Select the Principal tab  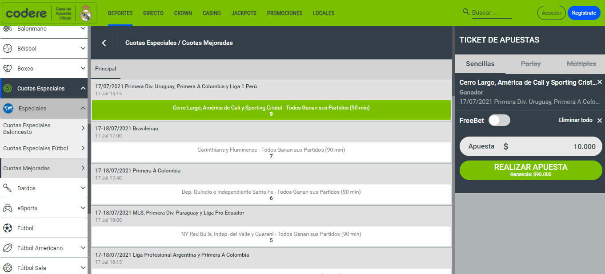point(106,69)
